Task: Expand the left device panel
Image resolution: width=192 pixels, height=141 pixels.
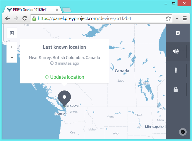Action: [x=12, y=33]
